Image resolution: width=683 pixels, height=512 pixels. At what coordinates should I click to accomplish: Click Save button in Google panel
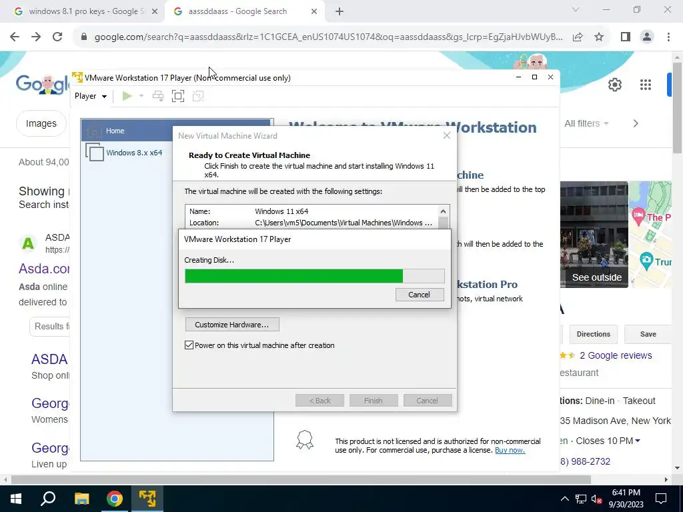point(648,335)
